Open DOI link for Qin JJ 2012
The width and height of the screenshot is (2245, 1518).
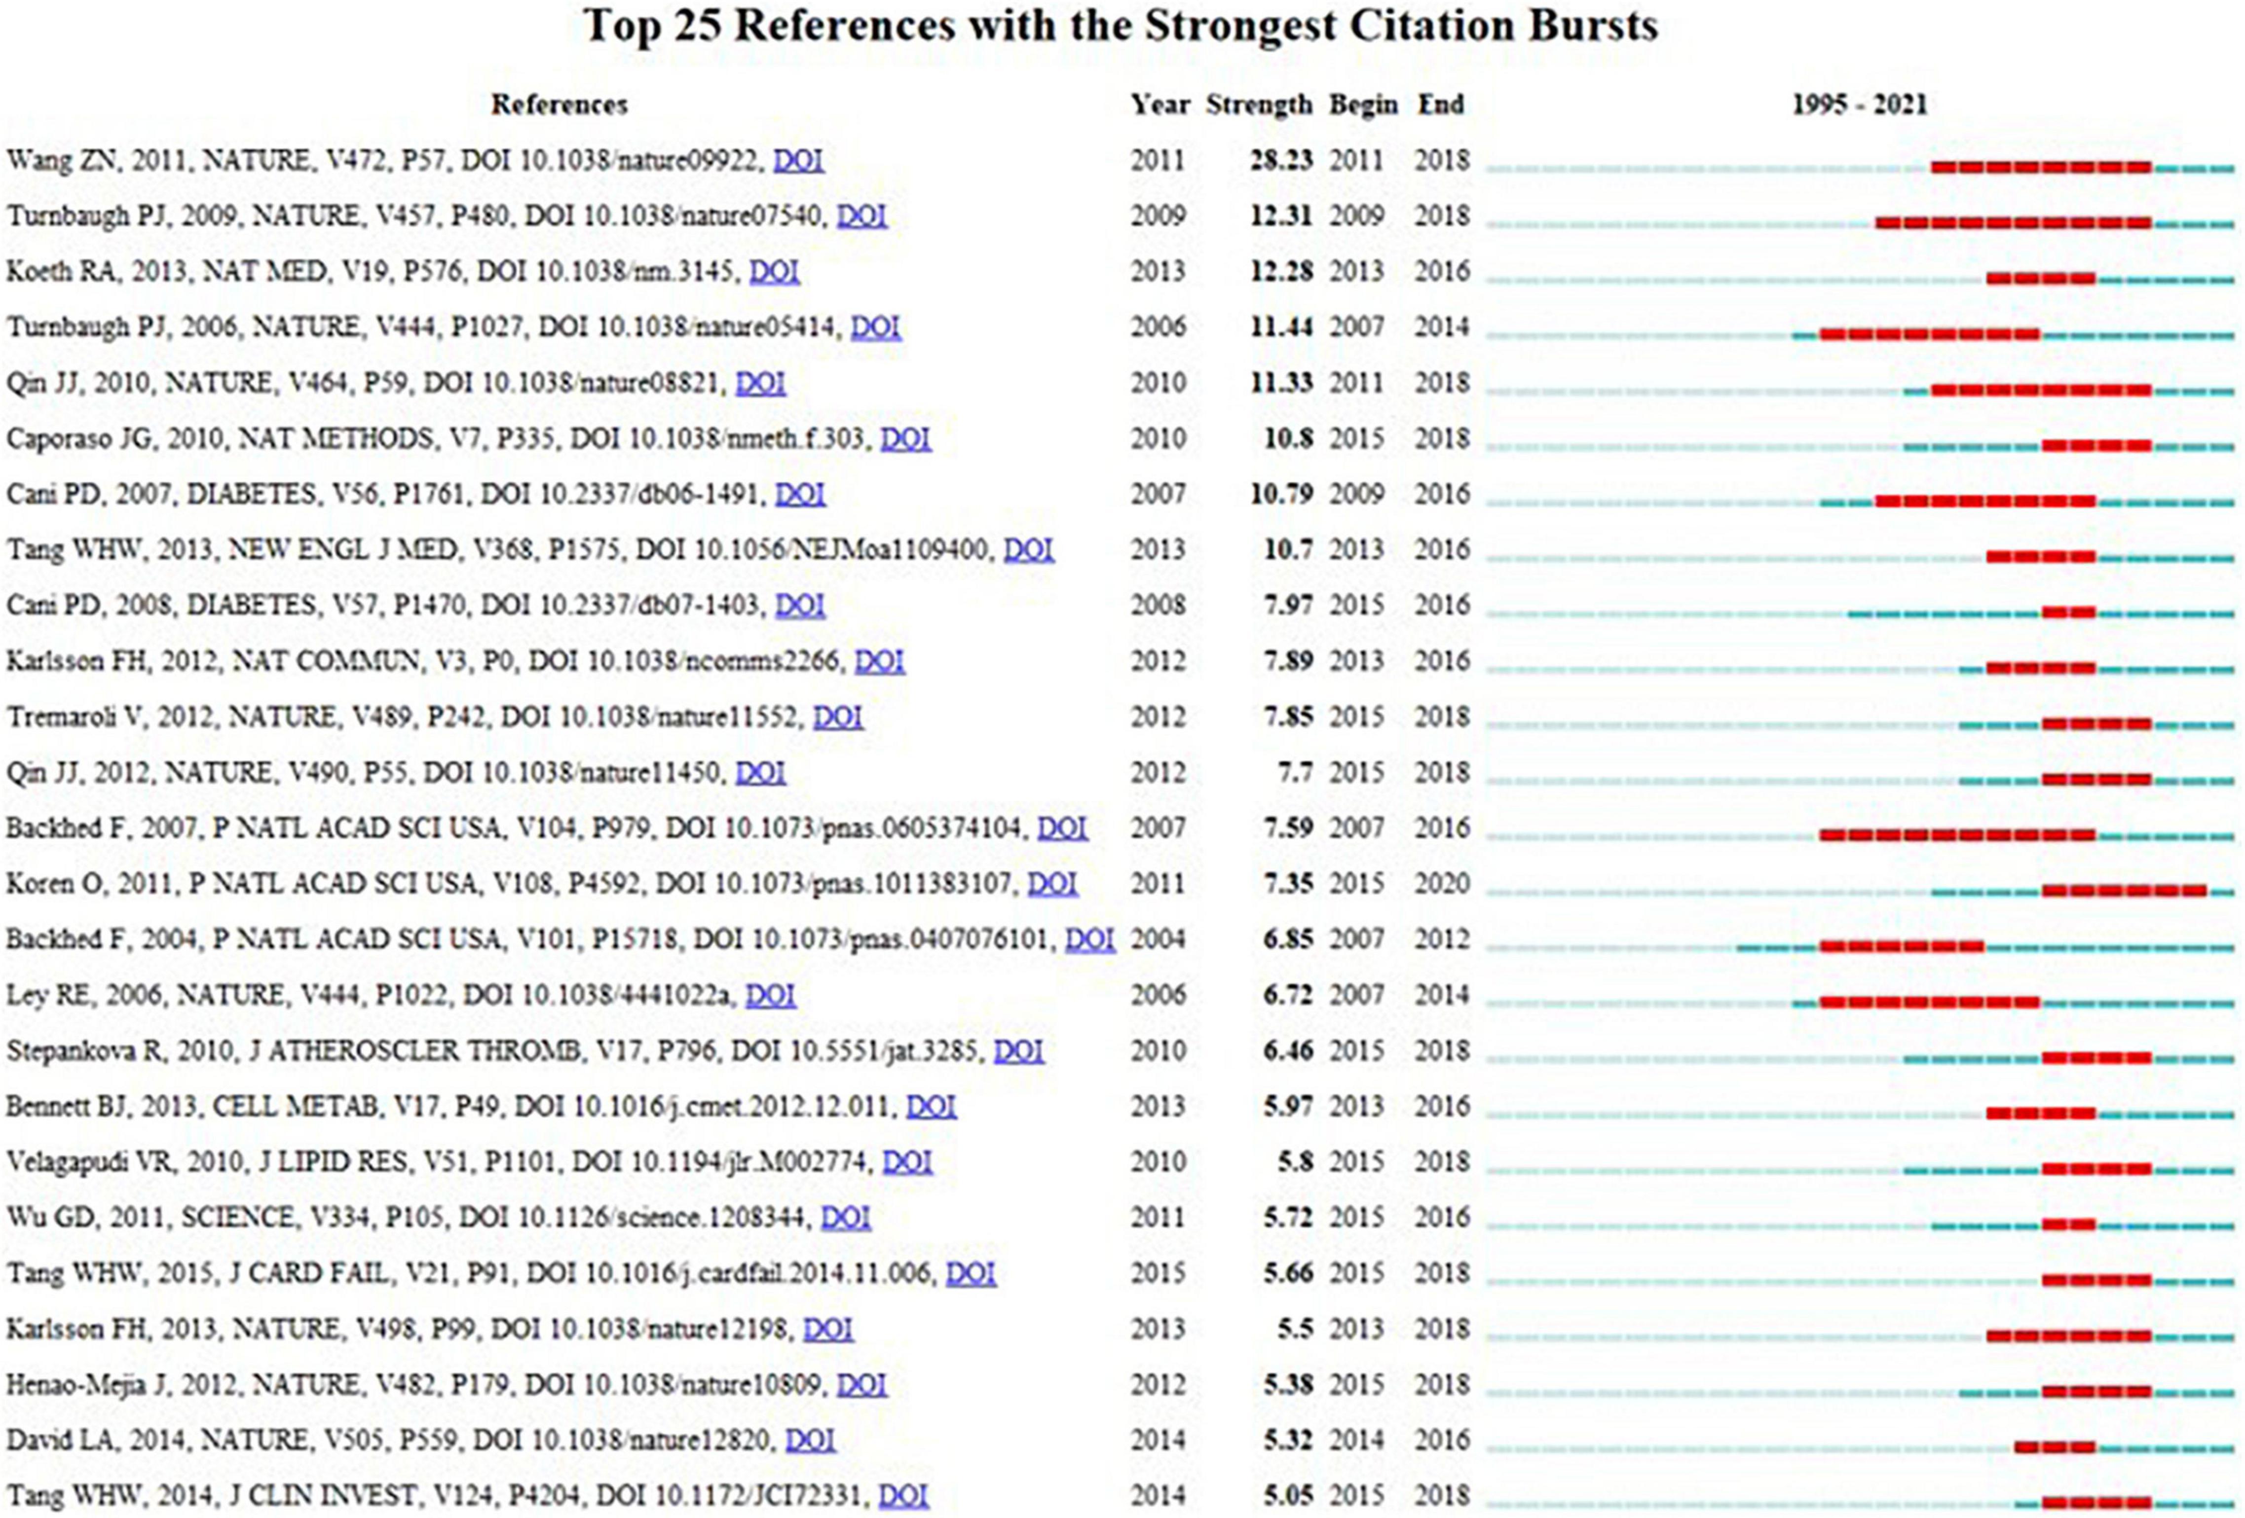coord(761,772)
